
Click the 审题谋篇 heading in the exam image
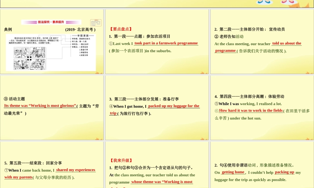point(83,35)
